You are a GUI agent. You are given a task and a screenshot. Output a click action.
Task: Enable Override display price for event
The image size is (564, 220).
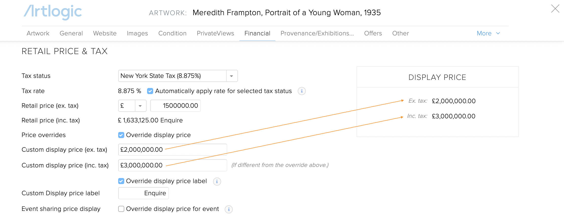121,209
